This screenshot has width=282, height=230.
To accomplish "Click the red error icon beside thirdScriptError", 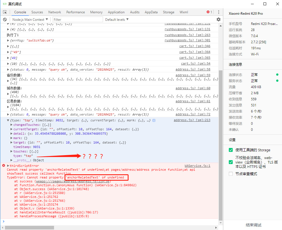I will tap(4, 165).
